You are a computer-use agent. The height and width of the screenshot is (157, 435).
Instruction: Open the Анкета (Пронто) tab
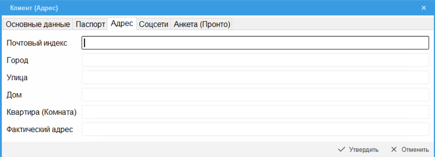202,24
